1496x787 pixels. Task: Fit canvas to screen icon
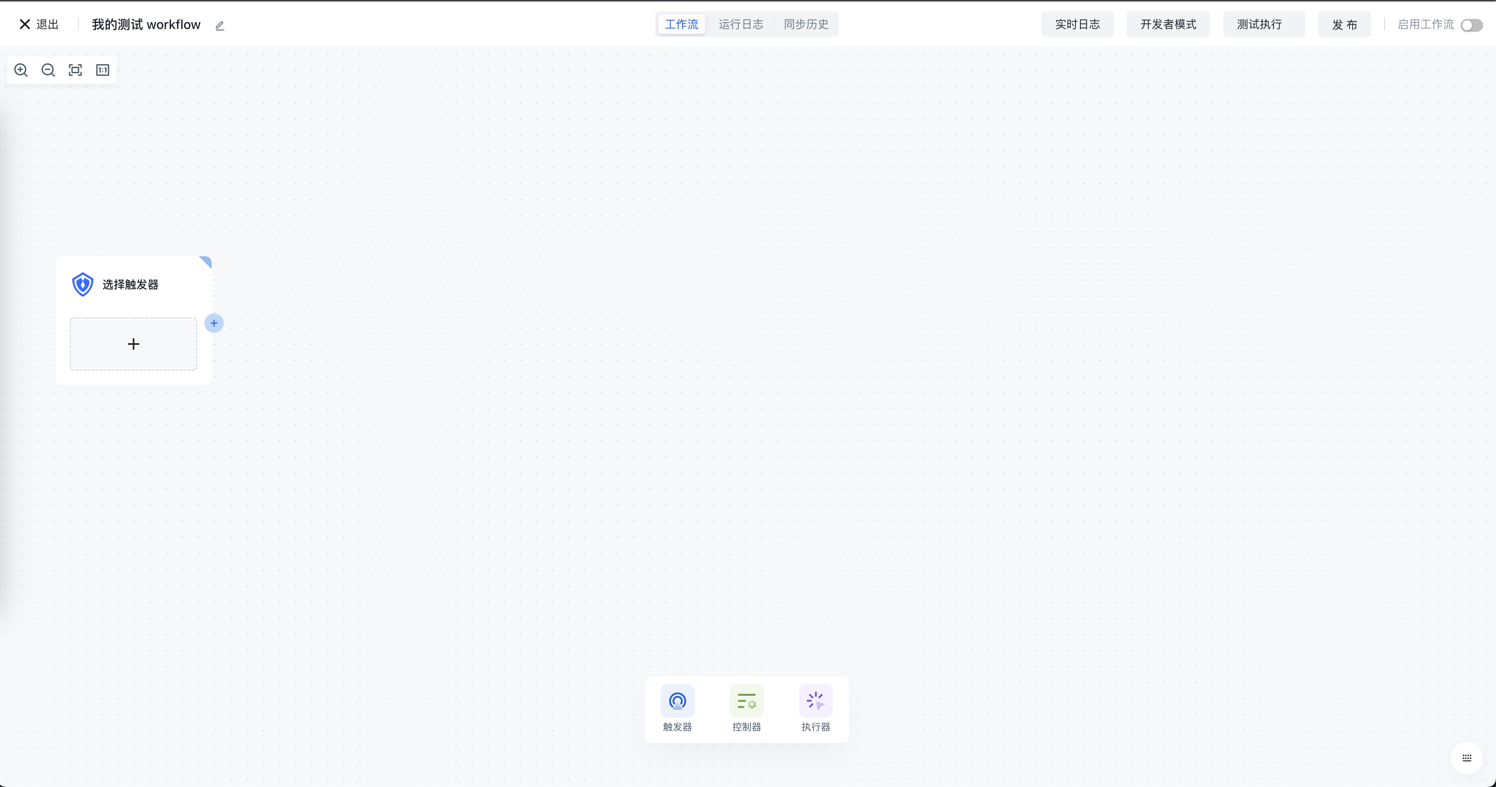point(76,70)
